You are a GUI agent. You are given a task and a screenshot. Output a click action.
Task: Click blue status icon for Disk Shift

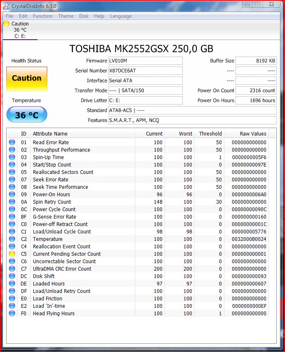12,276
